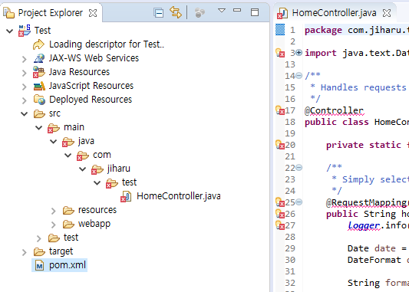Click the target folder icon
Image resolution: width=409 pixels, height=292 pixels.
click(x=39, y=251)
